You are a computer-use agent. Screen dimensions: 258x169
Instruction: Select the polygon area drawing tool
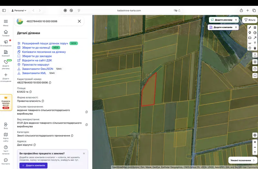pyautogui.click(x=255, y=27)
